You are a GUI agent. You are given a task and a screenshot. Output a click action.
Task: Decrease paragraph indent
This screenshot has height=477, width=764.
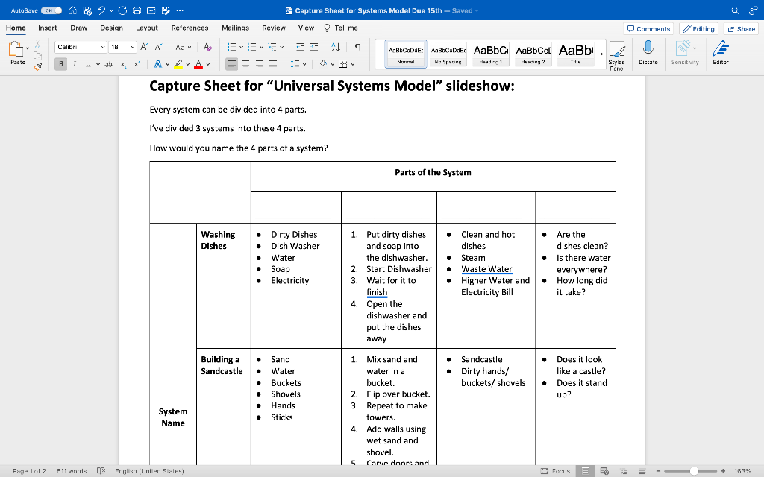300,47
